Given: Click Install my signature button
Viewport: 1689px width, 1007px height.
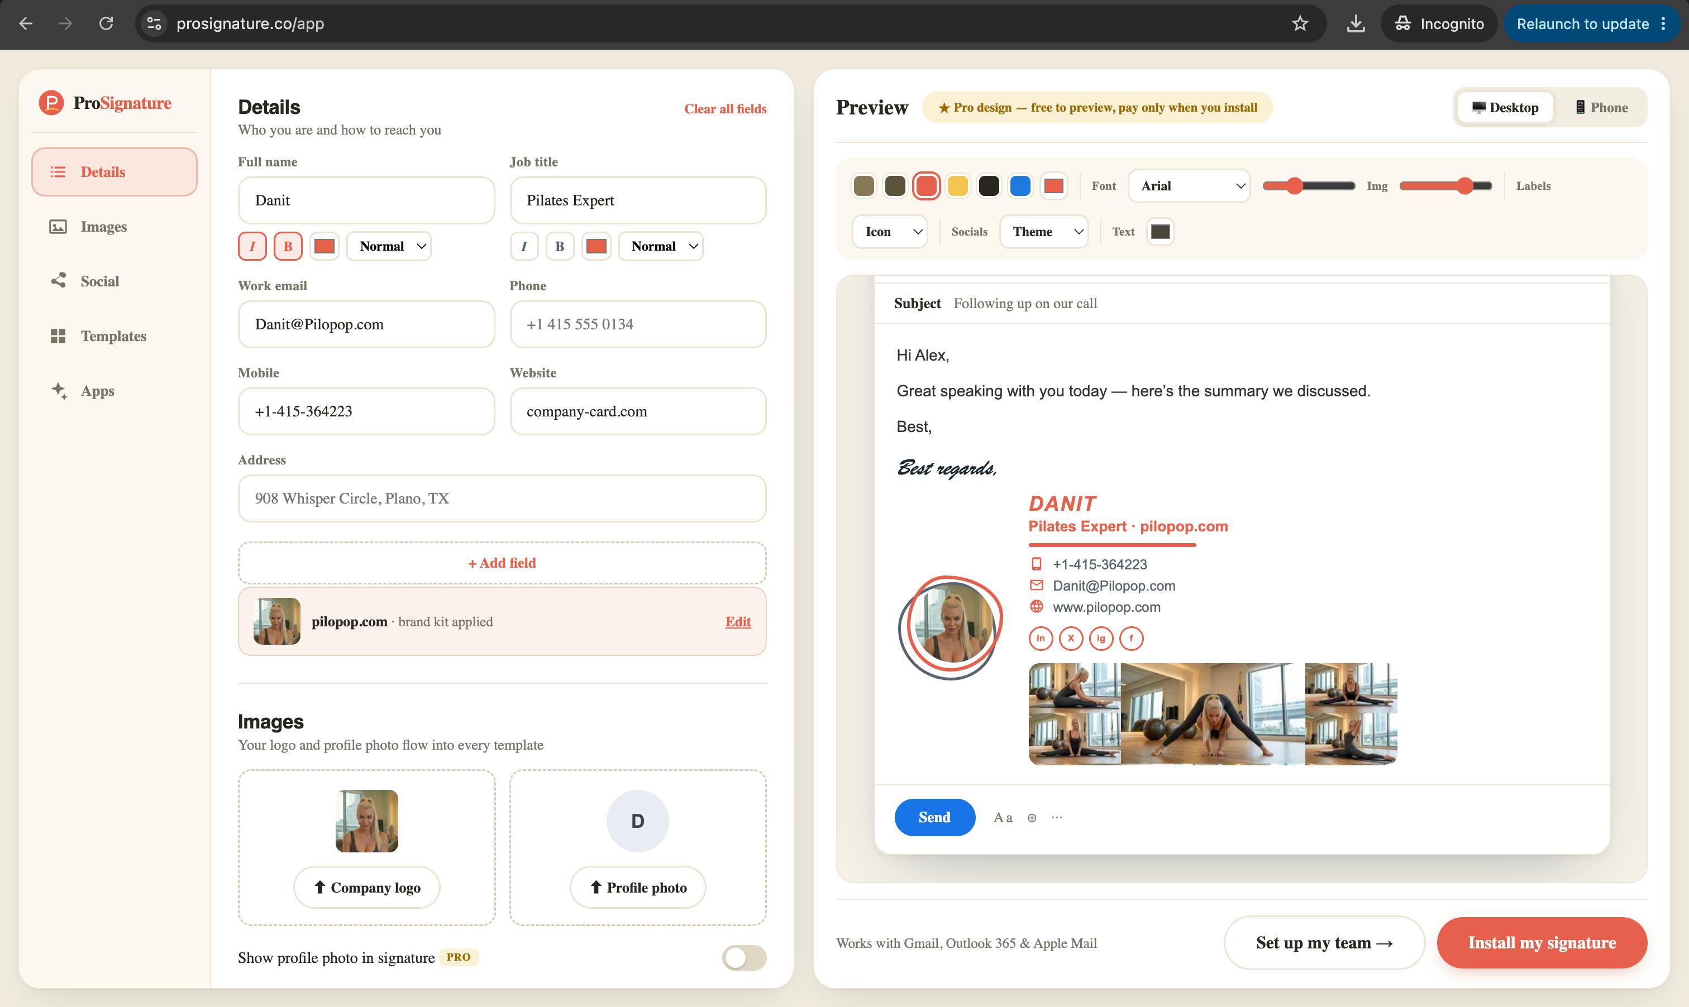Looking at the screenshot, I should [1542, 943].
